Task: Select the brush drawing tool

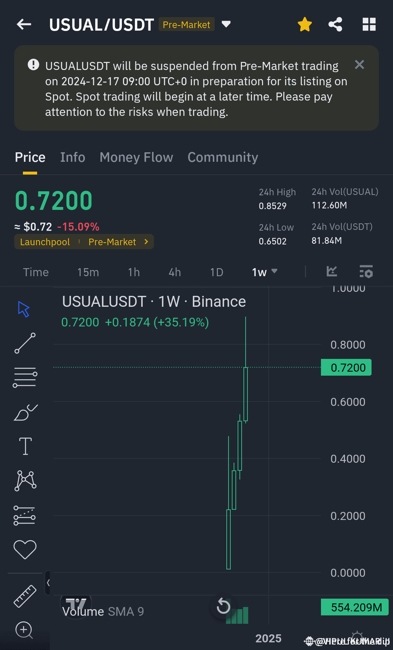Action: [25, 412]
